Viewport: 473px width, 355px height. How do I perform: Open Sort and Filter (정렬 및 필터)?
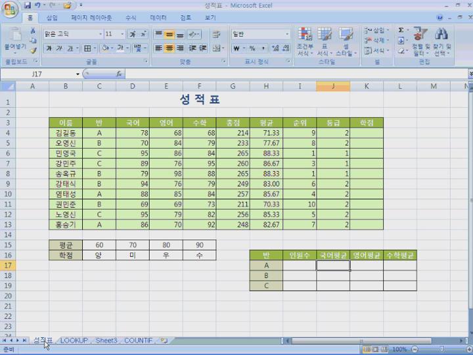tap(421, 41)
